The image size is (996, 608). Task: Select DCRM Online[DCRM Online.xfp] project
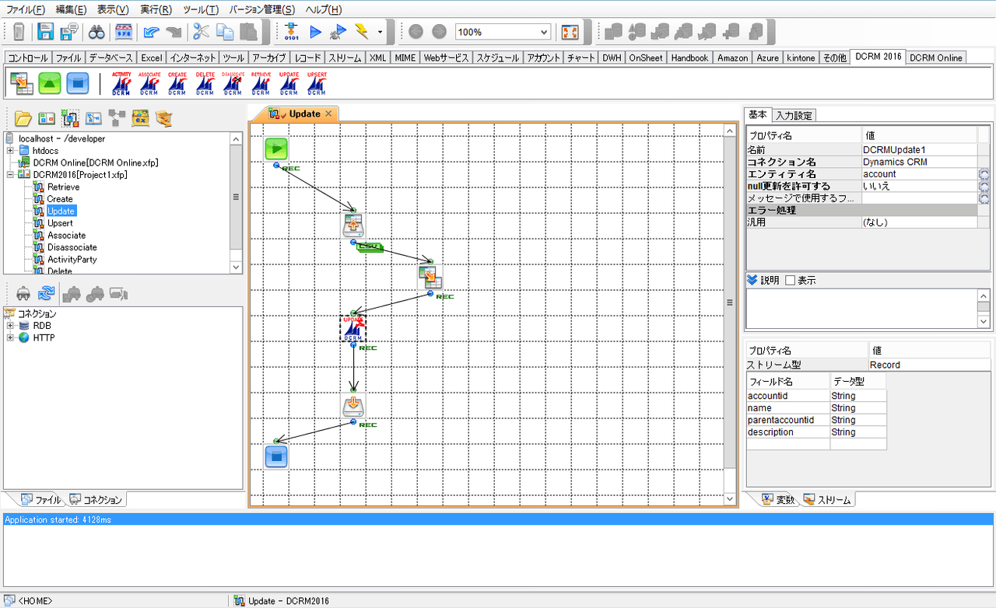click(96, 163)
